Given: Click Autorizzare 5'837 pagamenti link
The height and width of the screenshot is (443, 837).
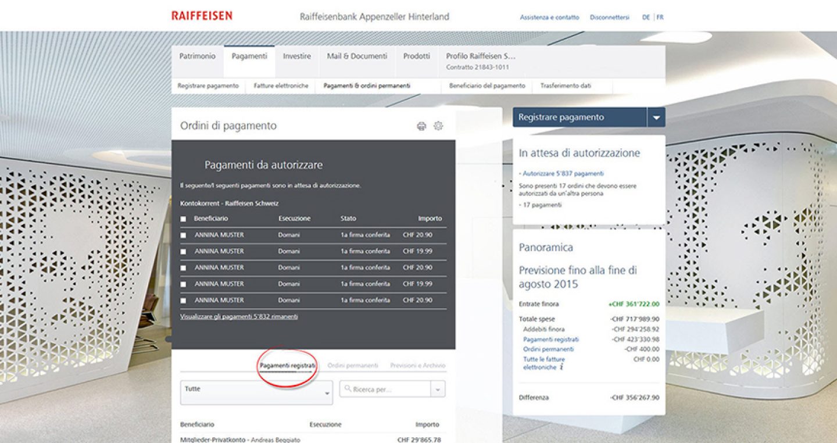Looking at the screenshot, I should click(563, 173).
